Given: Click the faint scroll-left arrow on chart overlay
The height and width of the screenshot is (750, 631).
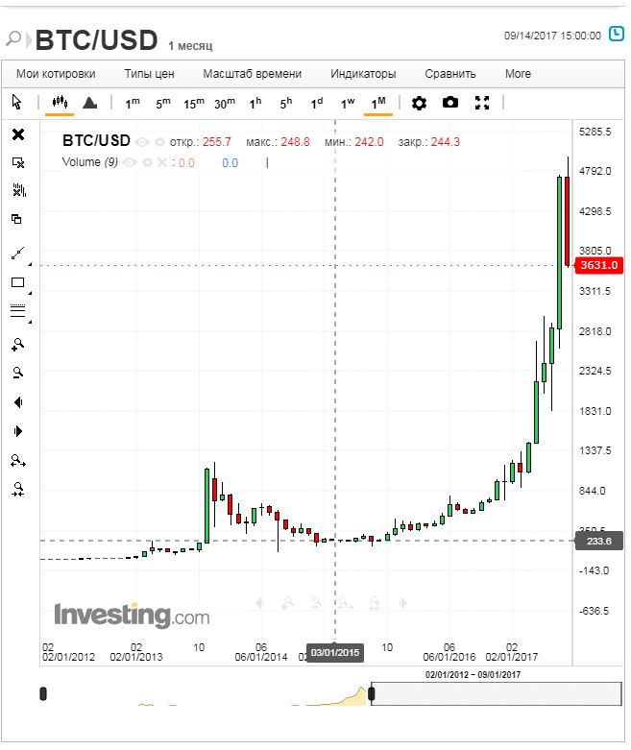Looking at the screenshot, I should click(258, 603).
